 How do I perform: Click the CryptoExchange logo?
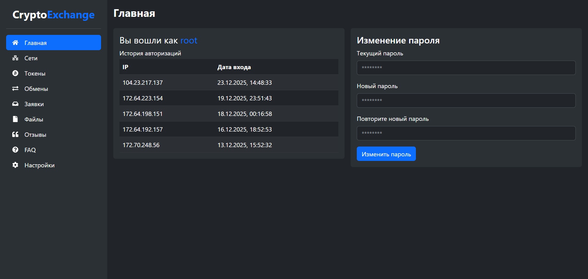pos(54,15)
